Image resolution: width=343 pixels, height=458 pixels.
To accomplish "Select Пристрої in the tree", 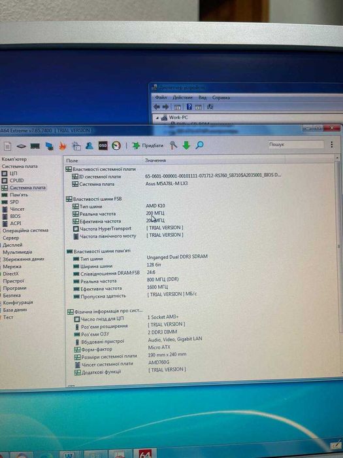I will pos(14,281).
